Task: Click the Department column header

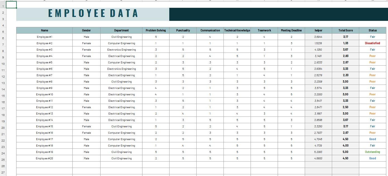Action: pyautogui.click(x=121, y=30)
